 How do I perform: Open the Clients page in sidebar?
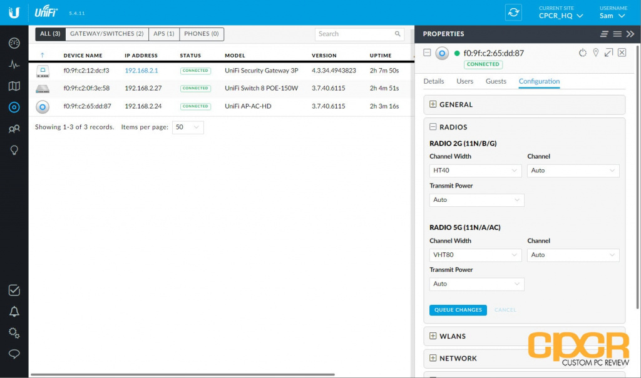(14, 129)
